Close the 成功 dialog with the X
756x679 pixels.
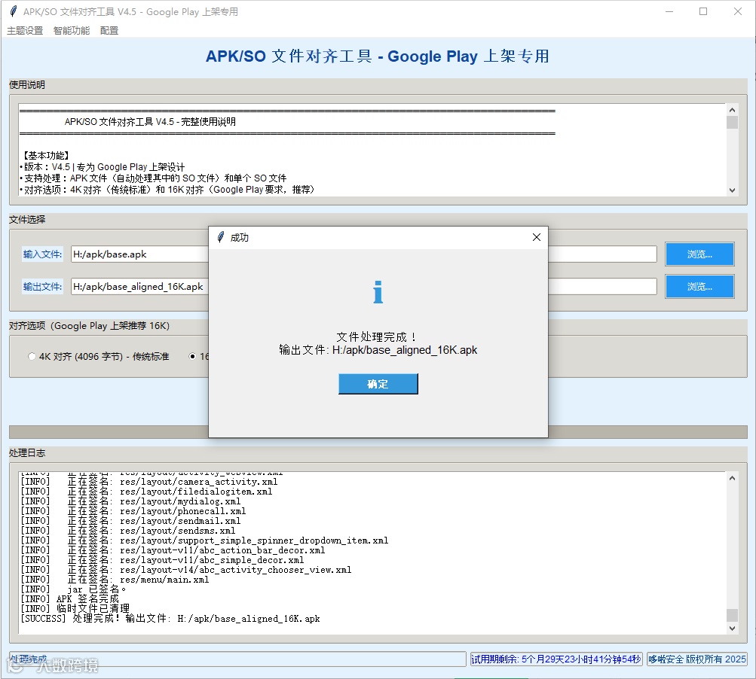click(x=536, y=237)
